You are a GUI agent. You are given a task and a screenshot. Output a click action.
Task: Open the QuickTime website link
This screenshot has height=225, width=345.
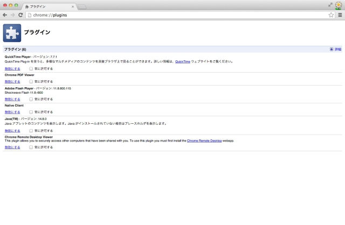183,61
